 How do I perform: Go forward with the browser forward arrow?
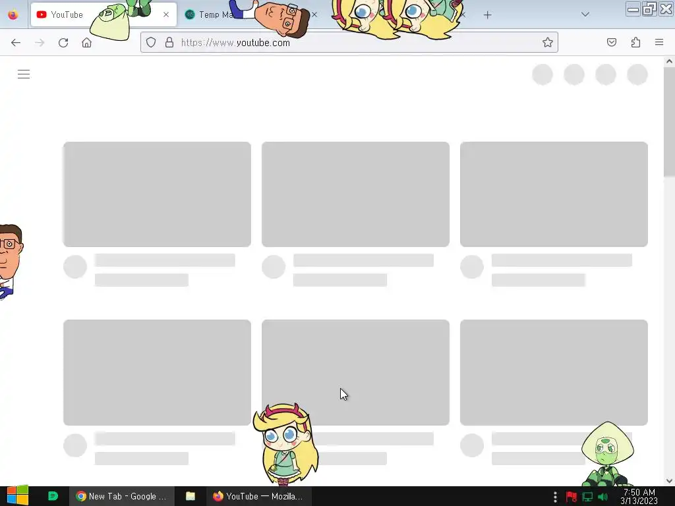(x=40, y=43)
